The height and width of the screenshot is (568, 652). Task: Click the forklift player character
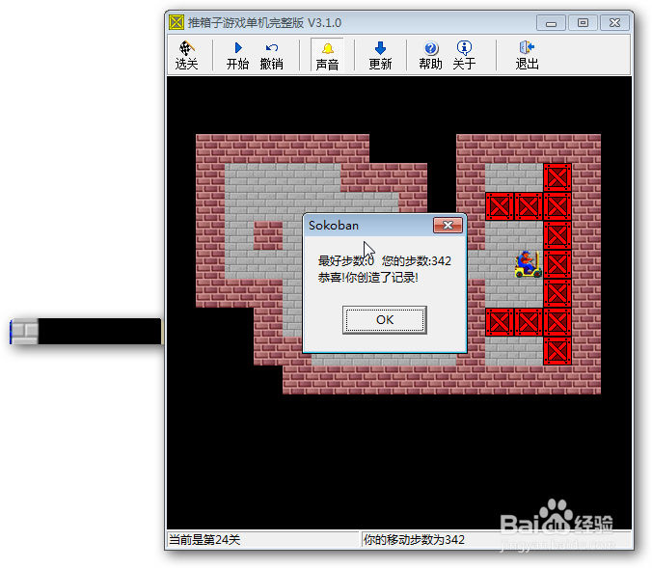[x=529, y=264]
